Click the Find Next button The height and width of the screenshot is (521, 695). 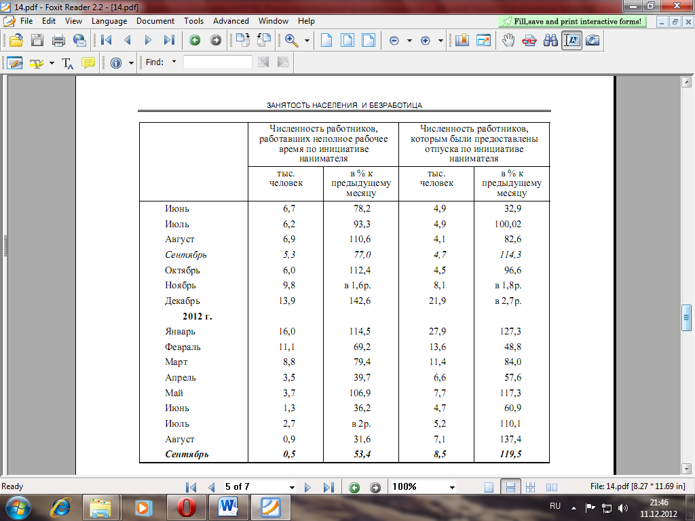pyautogui.click(x=283, y=62)
